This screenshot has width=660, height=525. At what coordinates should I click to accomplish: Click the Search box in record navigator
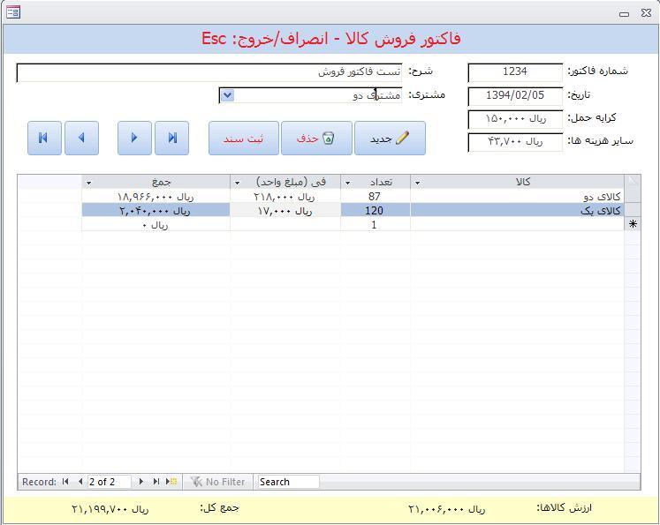click(287, 482)
